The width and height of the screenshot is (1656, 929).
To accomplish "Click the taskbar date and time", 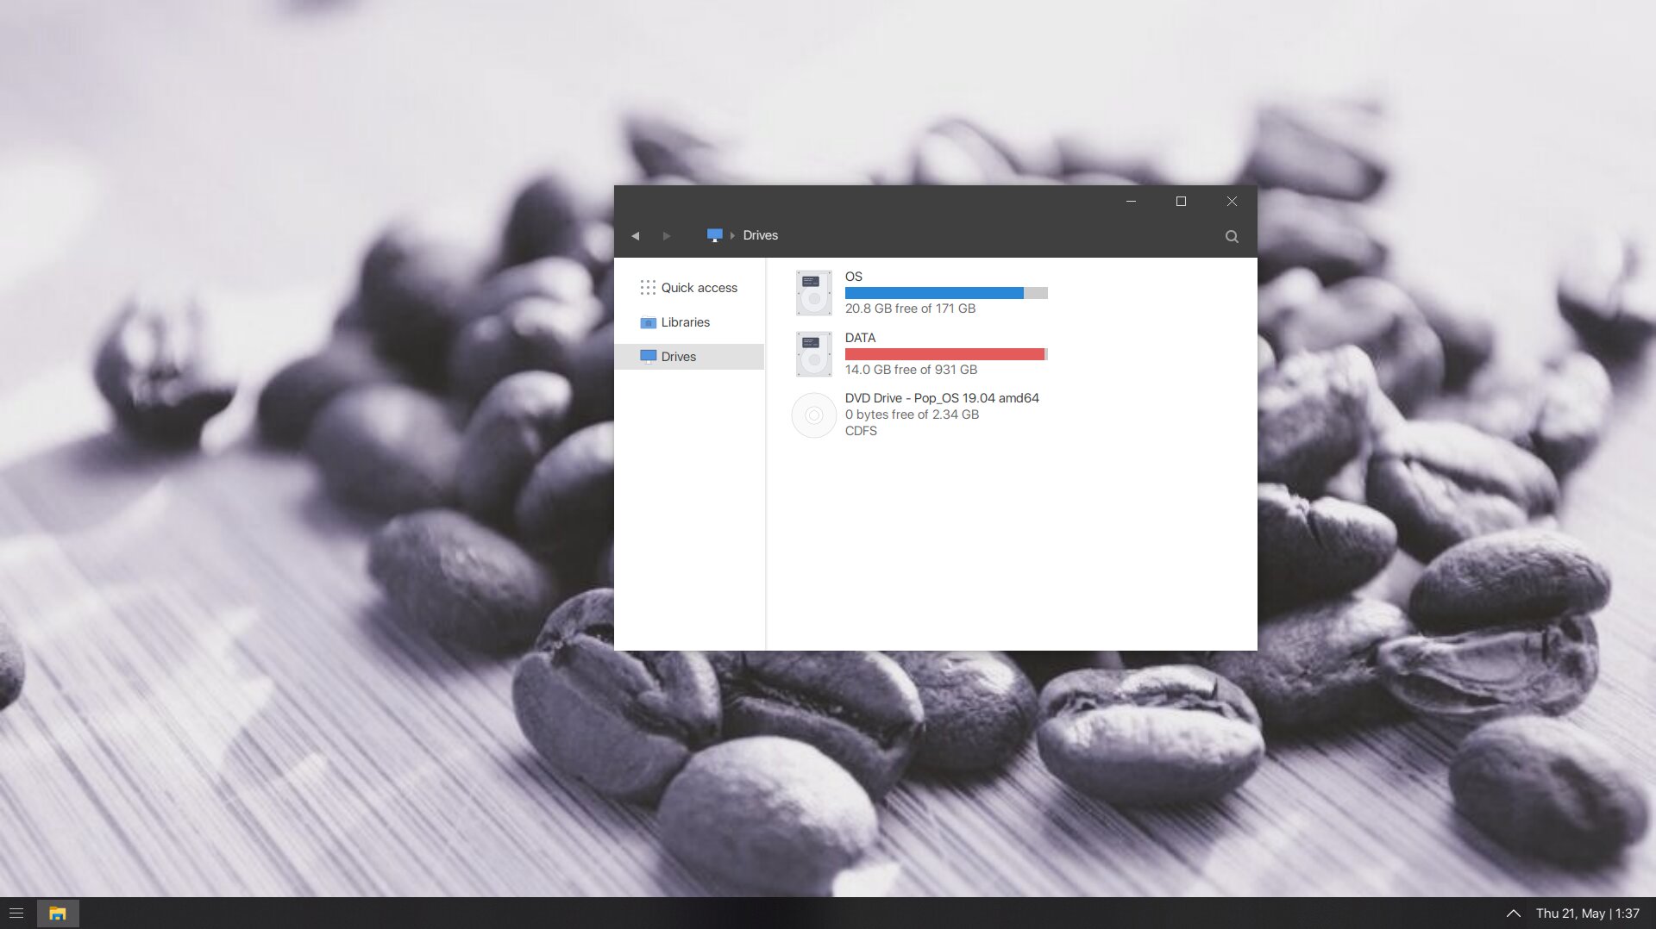I will click(x=1587, y=913).
